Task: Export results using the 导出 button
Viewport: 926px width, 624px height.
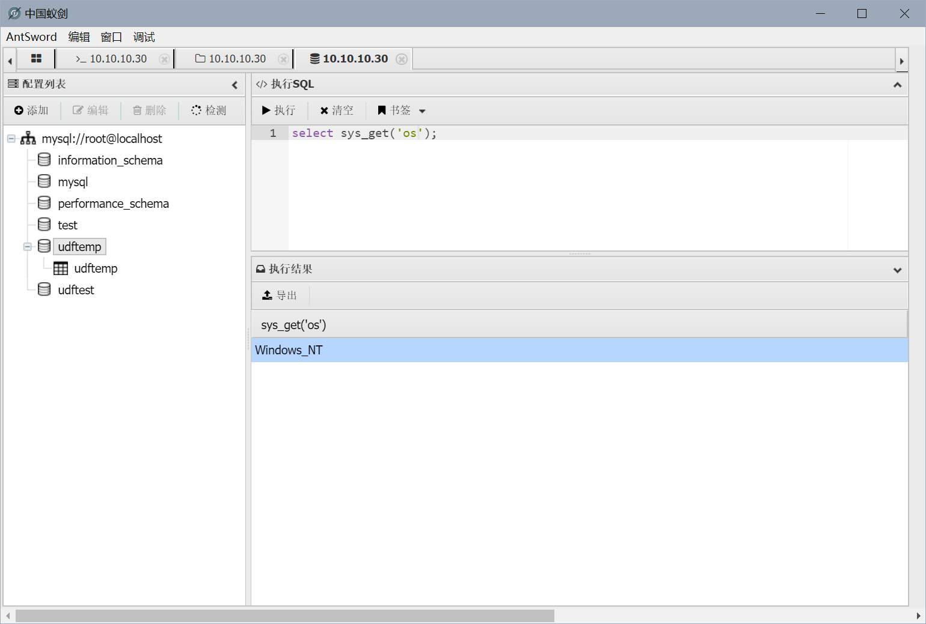Action: tap(280, 295)
